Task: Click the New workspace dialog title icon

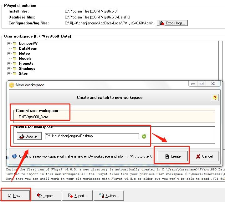Action: pos(12,85)
